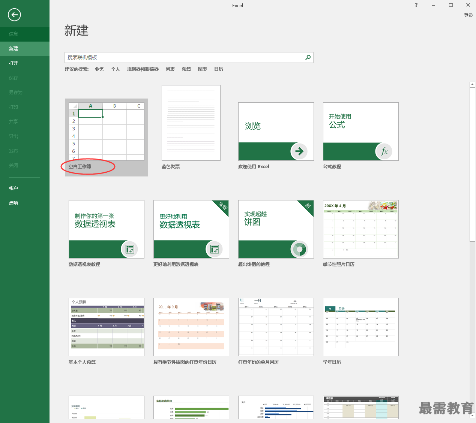Image resolution: width=476 pixels, height=423 pixels.
Task: Open 帐户 in the sidebar
Action: [25, 188]
